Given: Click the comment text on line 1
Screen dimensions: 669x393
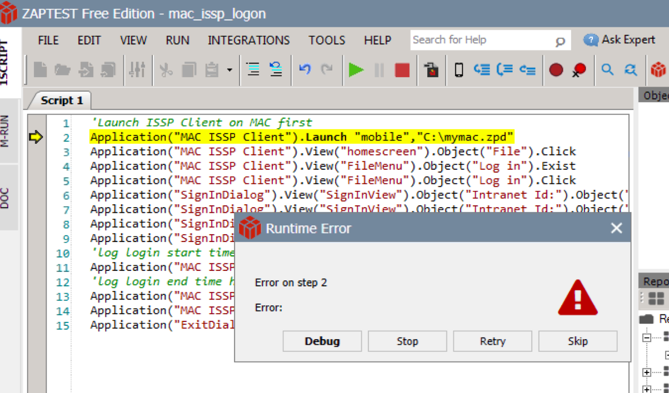Looking at the screenshot, I should click(x=201, y=123).
